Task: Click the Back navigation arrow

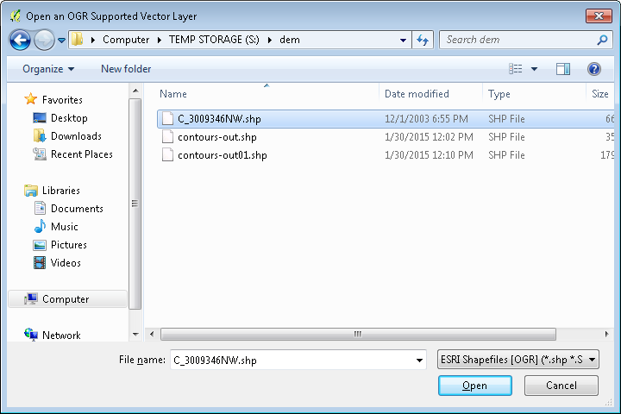Action: pyautogui.click(x=20, y=40)
